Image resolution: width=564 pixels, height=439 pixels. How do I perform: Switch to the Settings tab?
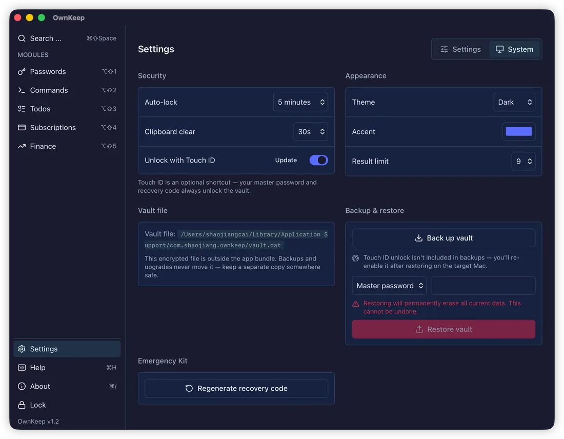coord(461,49)
